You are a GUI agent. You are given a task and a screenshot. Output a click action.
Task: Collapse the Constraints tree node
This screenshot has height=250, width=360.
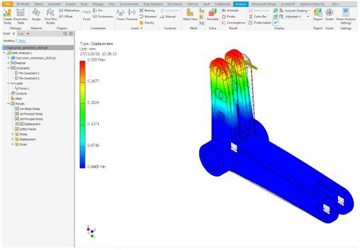click(9, 68)
